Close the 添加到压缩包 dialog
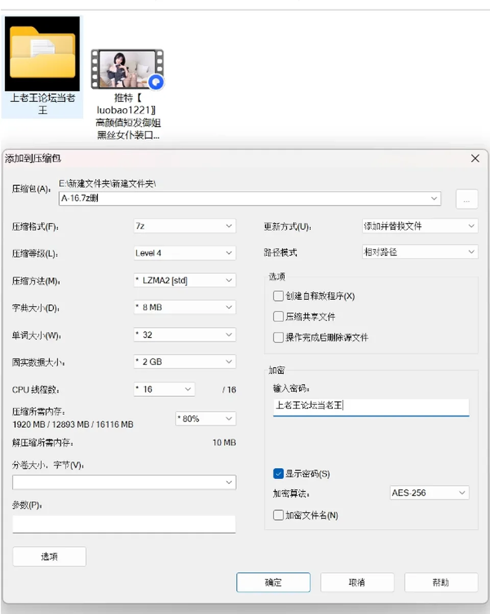Viewport: 490px width, 614px height. (x=475, y=159)
